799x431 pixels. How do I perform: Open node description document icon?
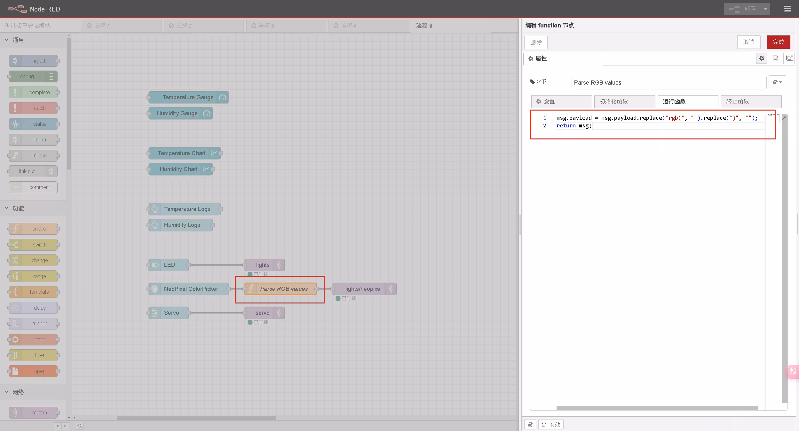[x=775, y=58]
